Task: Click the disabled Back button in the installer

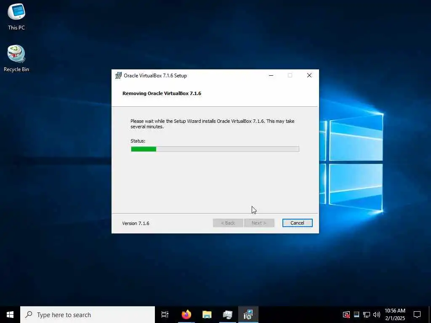Action: click(x=228, y=223)
